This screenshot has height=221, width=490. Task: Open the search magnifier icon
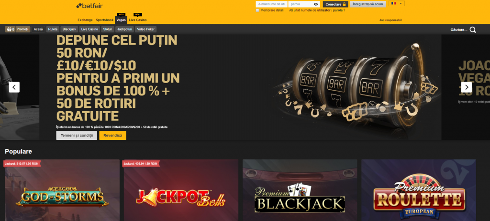click(472, 30)
